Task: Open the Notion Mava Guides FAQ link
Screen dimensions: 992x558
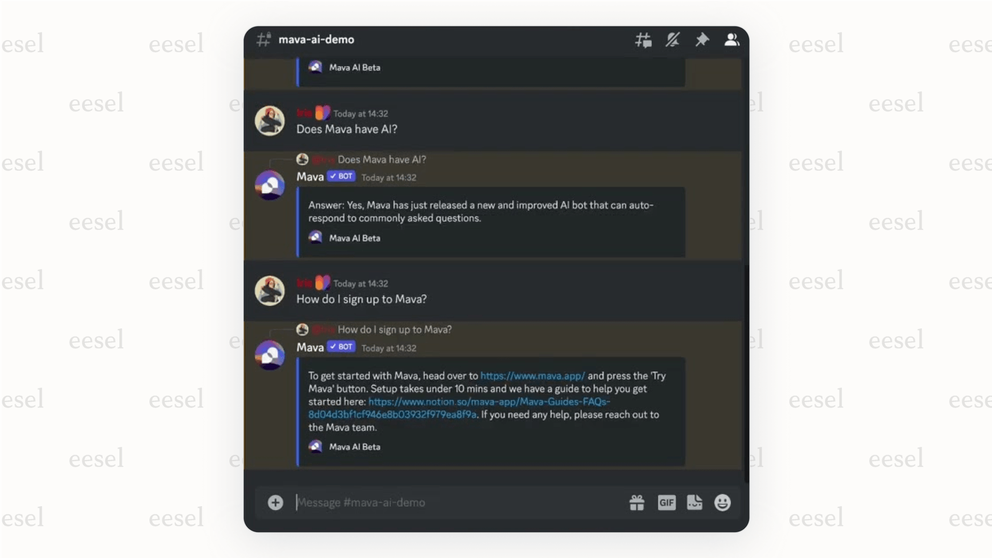Action: click(x=489, y=402)
